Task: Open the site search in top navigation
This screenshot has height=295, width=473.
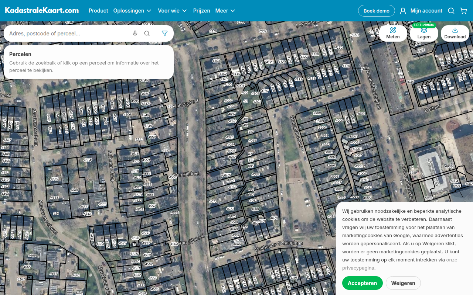Action: tap(451, 11)
